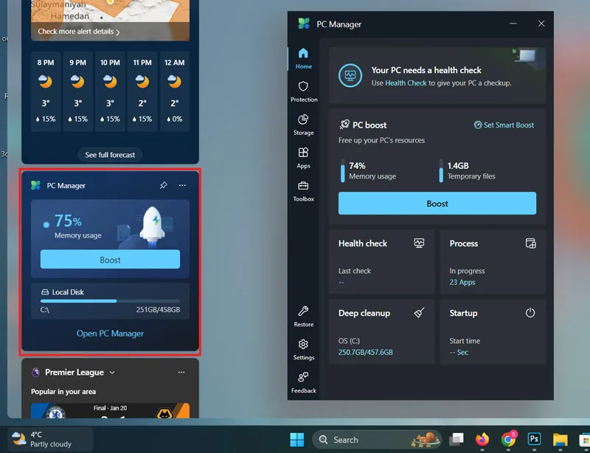Screen dimensions: 590x453
Task: Click the large Boost button in PC Manager window
Action: tap(437, 204)
